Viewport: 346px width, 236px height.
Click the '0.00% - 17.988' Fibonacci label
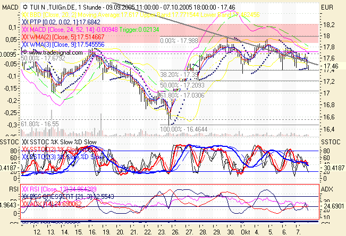[x=179, y=41]
